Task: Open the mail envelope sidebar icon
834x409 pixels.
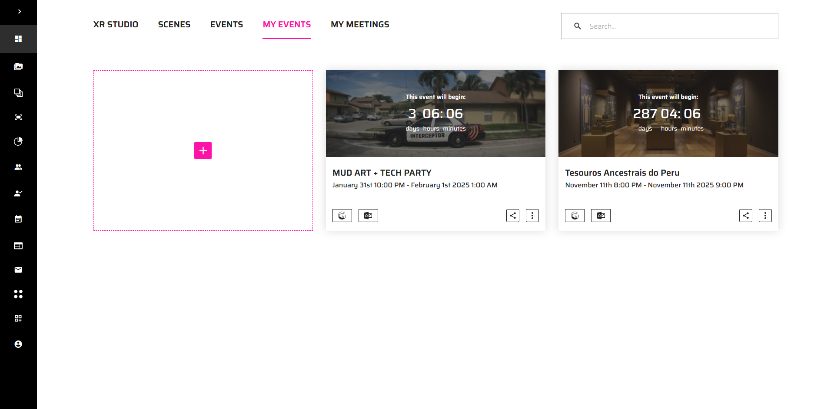Action: (18, 270)
